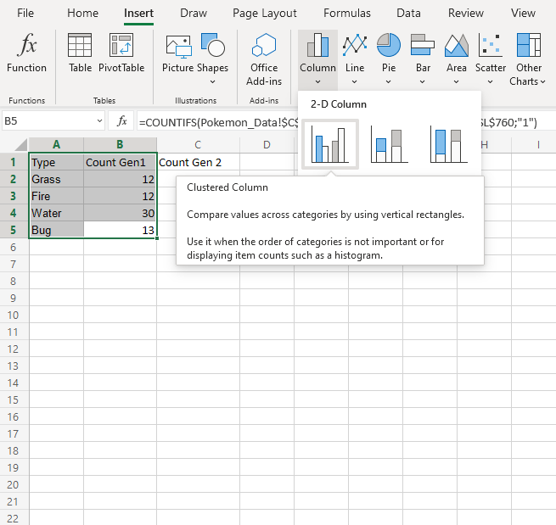
Task: Open the Page Layout tab
Action: coord(265,13)
